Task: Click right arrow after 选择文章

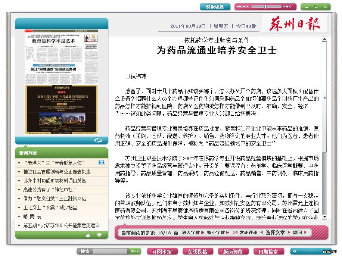Action: click(x=289, y=232)
